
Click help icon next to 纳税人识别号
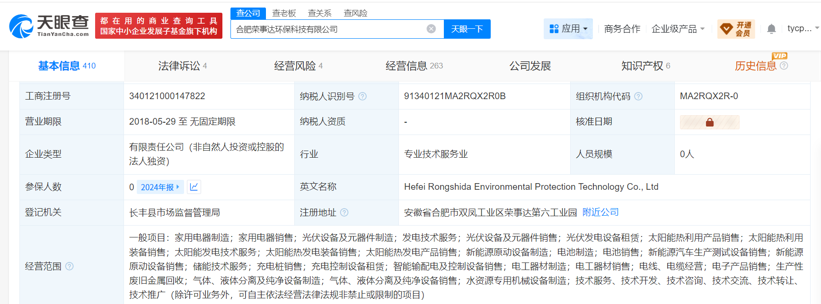(362, 96)
